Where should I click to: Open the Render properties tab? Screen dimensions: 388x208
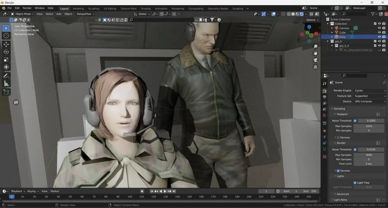pos(325,91)
